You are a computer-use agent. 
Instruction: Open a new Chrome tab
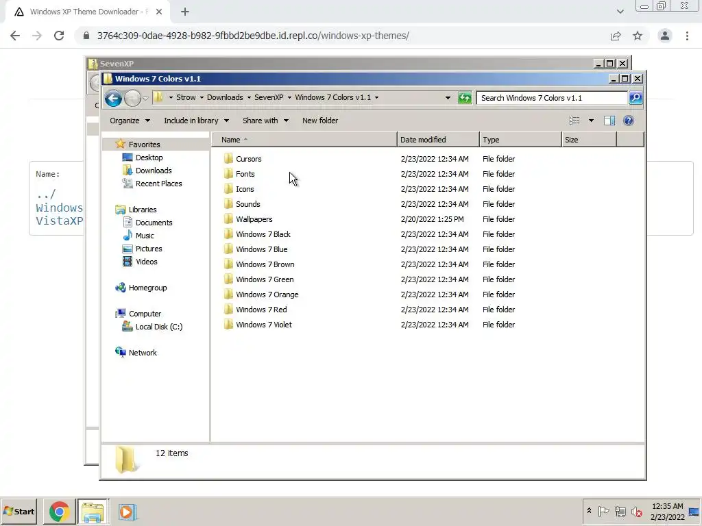185,12
